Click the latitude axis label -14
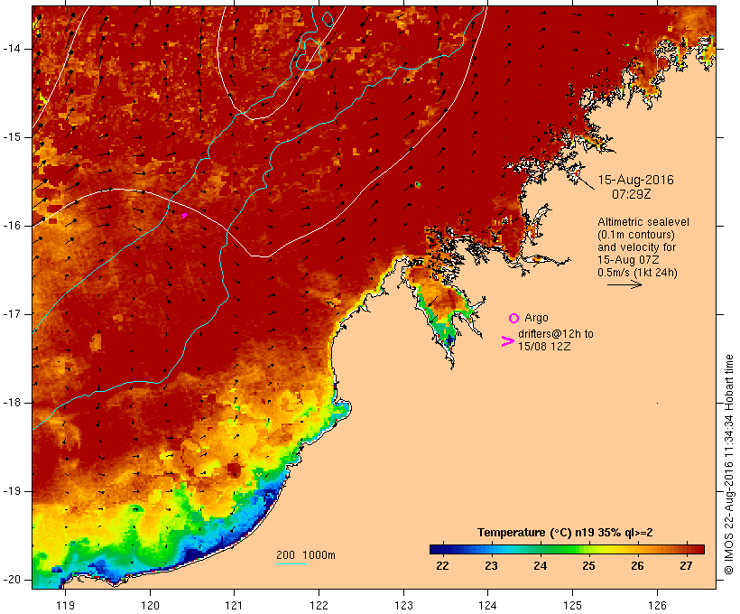740x614 pixels. click(x=12, y=49)
